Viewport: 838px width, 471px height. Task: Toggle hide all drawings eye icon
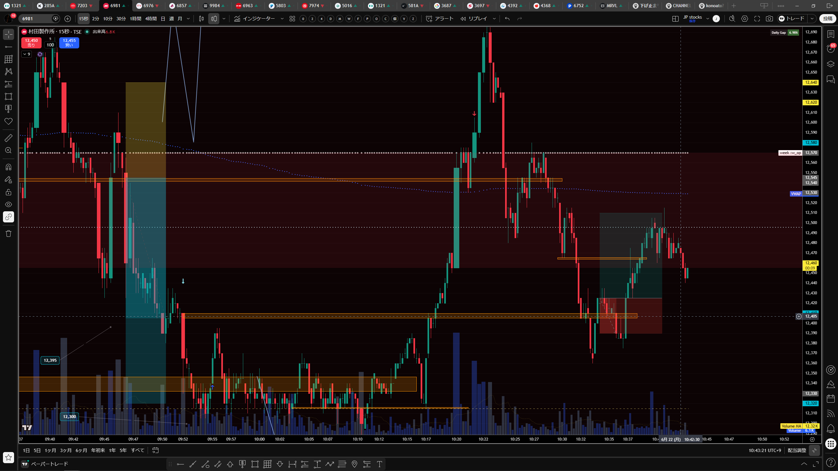9,204
